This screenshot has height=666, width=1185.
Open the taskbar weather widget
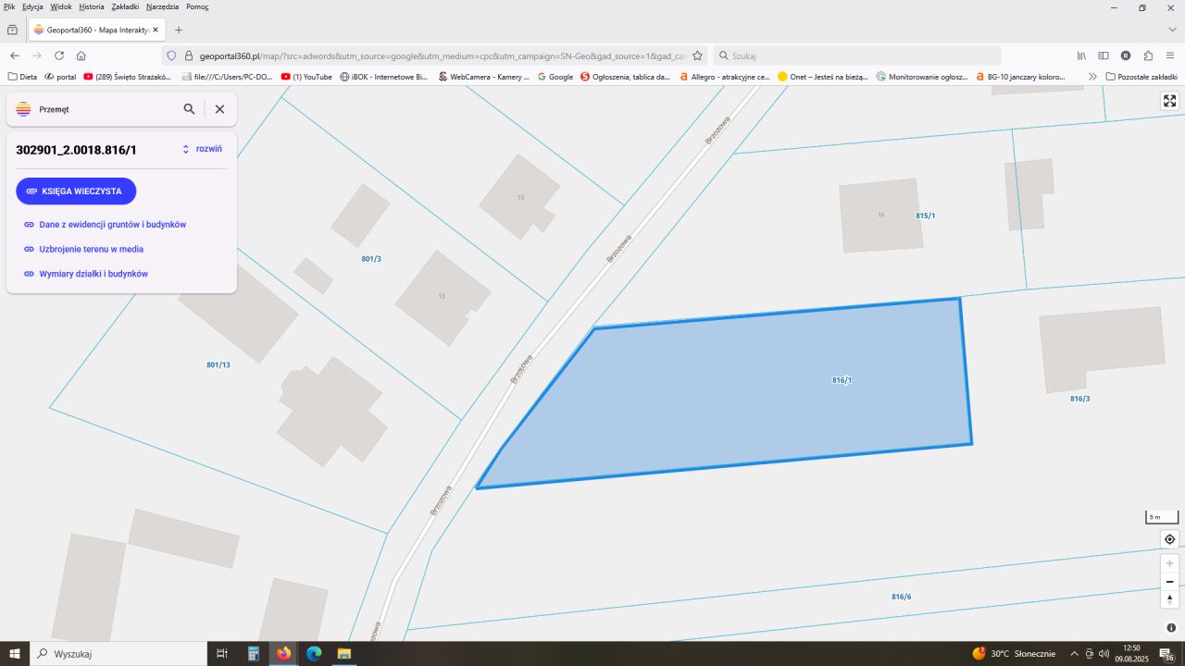tap(1014, 654)
